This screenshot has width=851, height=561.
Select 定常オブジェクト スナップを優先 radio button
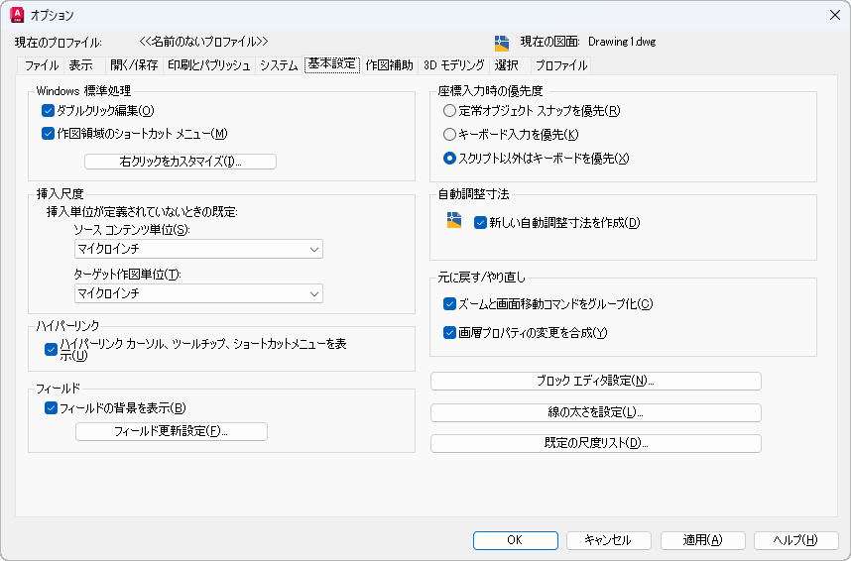[449, 111]
